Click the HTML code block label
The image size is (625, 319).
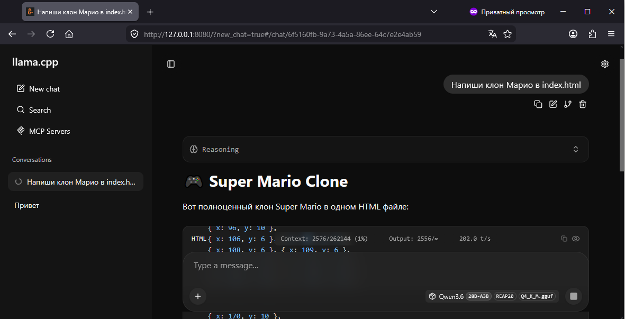click(x=198, y=239)
